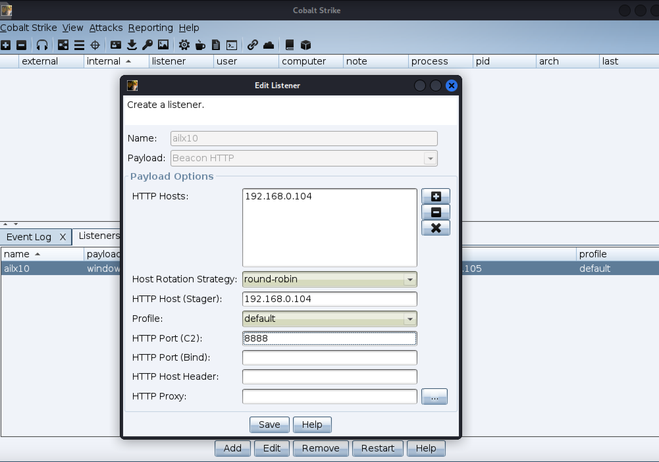659x462 pixels.
Task: Click the chain link toolbar icon
Action: (252, 45)
